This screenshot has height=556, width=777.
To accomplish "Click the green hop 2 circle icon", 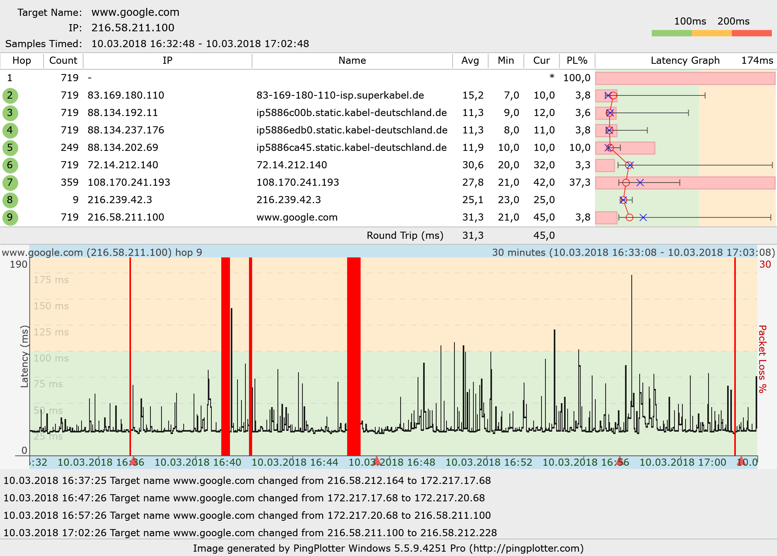I will tap(10, 95).
